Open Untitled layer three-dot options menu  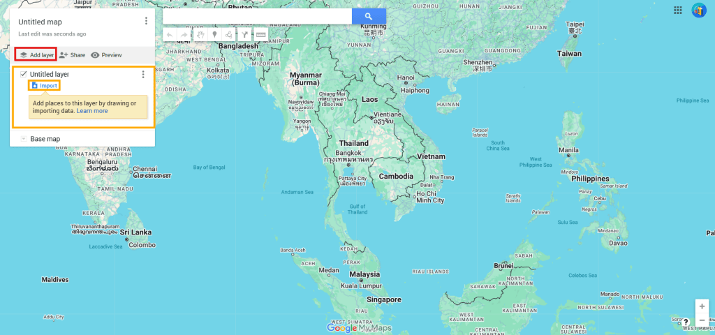[143, 75]
